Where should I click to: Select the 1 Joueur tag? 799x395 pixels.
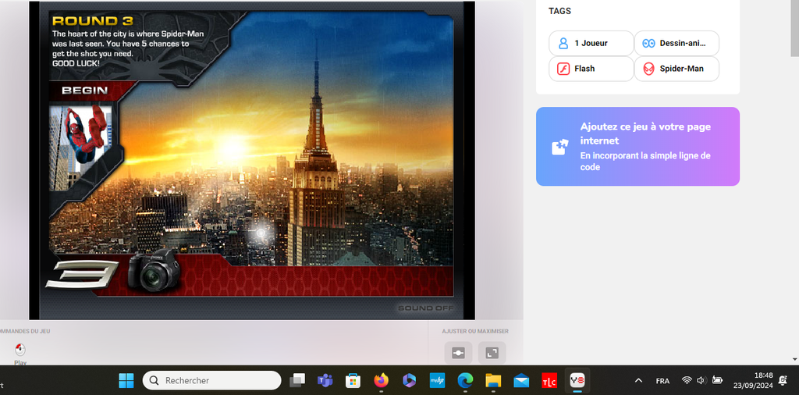pos(591,43)
